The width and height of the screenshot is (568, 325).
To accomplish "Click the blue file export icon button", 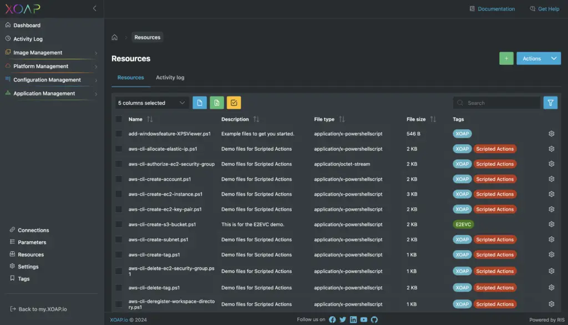I will click(x=200, y=103).
